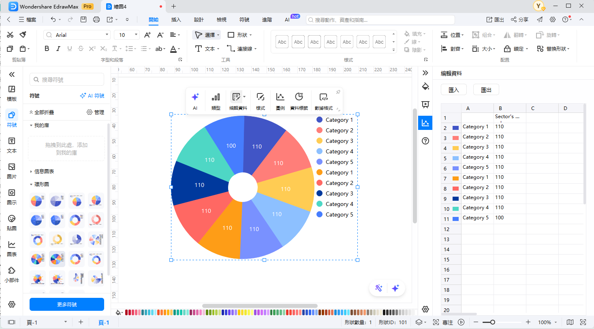The height and width of the screenshot is (329, 594).
Task: Click the 資料標籤 data labels icon
Action: click(299, 97)
